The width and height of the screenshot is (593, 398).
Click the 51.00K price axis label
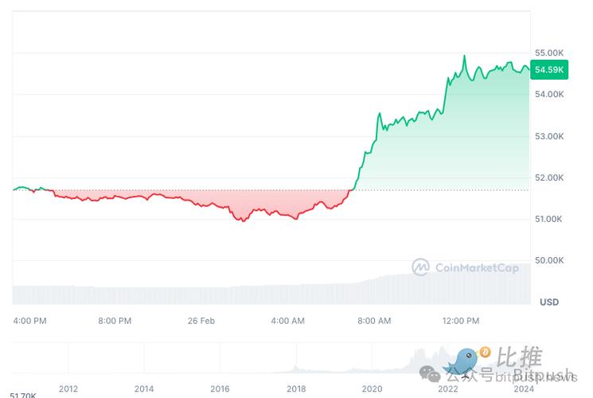pos(549,219)
